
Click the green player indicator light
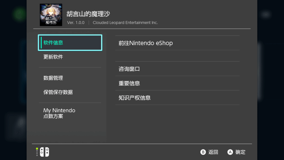click(x=37, y=149)
